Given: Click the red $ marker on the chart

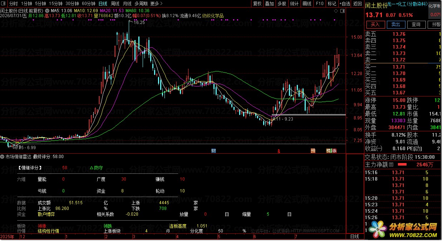Looking at the screenshot, I should [280, 151].
